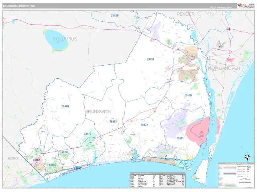Click the pink line sample in map legend
257x192 pixels.
(x=230, y=168)
